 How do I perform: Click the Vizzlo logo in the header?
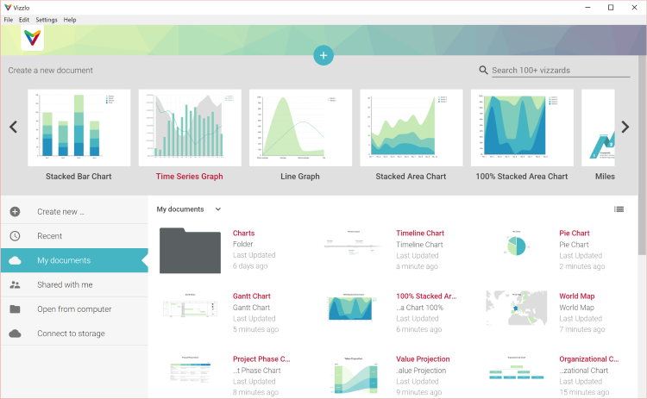tap(32, 38)
